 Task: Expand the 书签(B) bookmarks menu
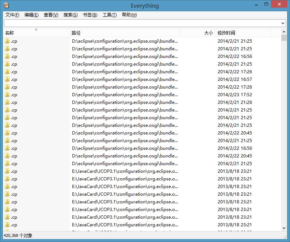point(90,15)
